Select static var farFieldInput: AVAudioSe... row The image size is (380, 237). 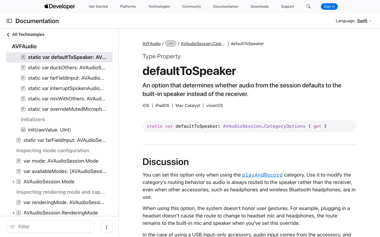[59, 140]
